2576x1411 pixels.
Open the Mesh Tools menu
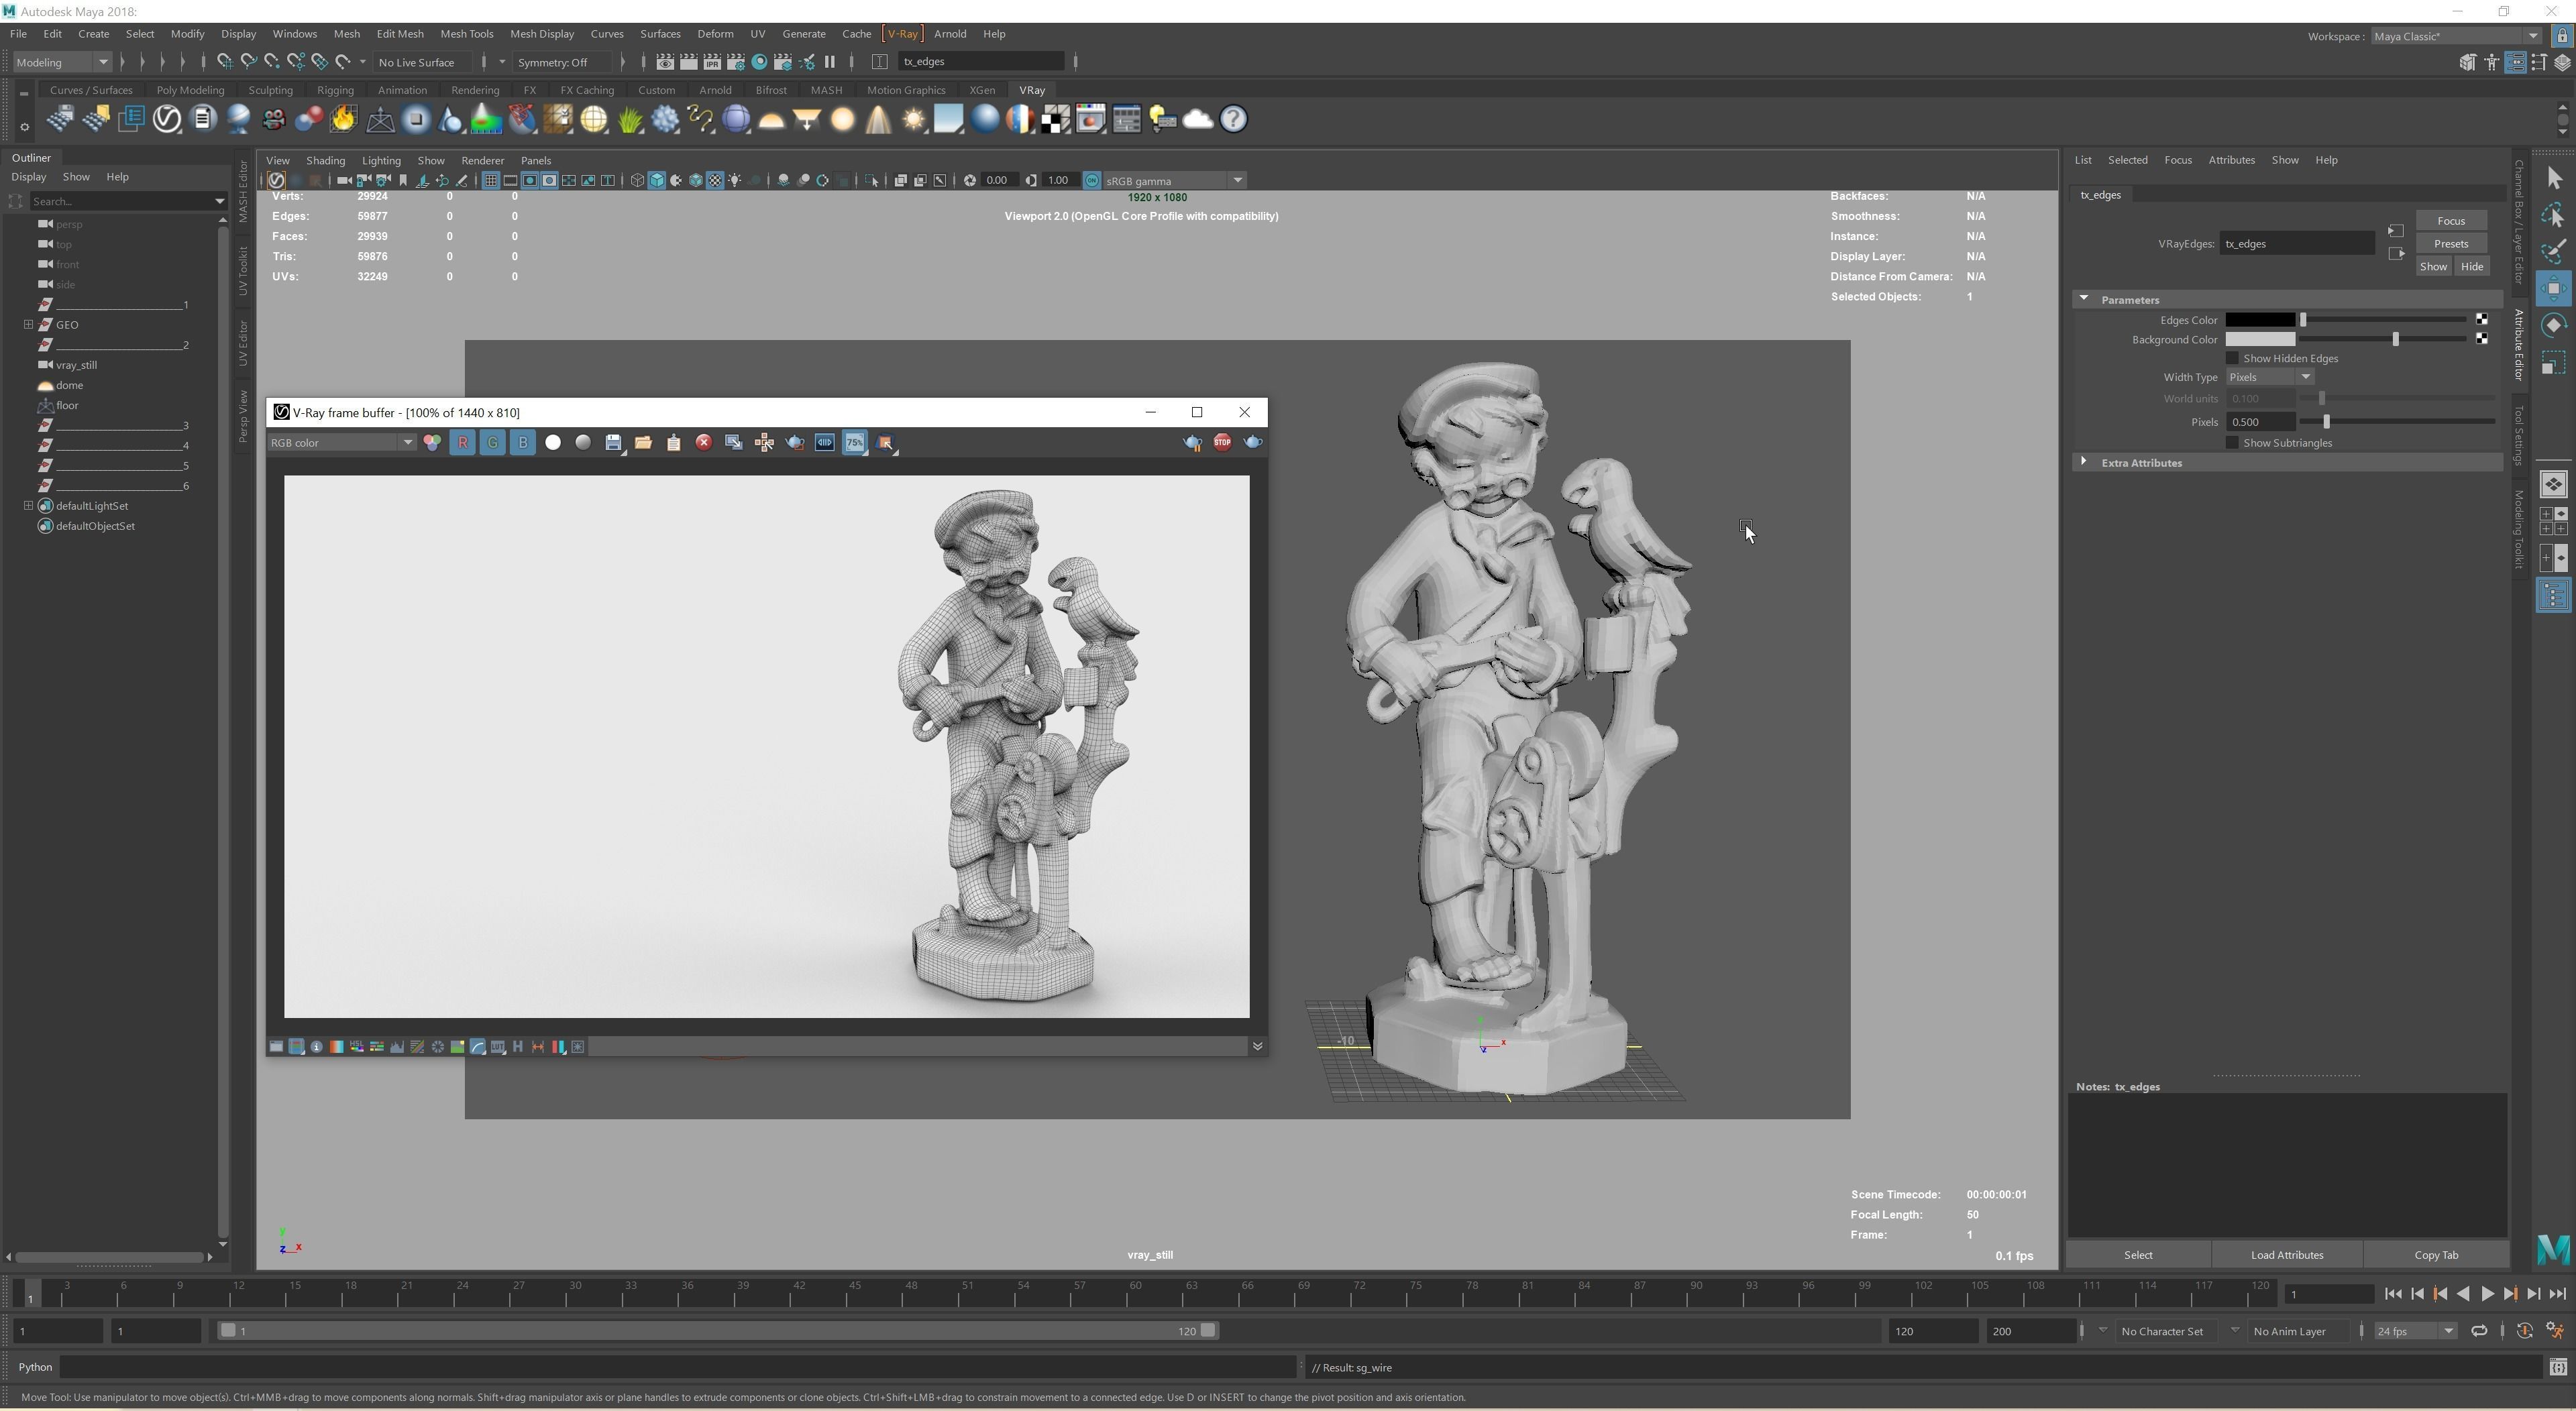point(467,34)
